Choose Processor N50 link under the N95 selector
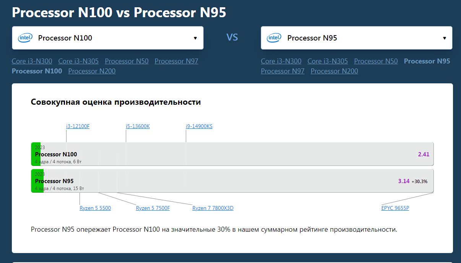The image size is (461, 263). (x=376, y=61)
